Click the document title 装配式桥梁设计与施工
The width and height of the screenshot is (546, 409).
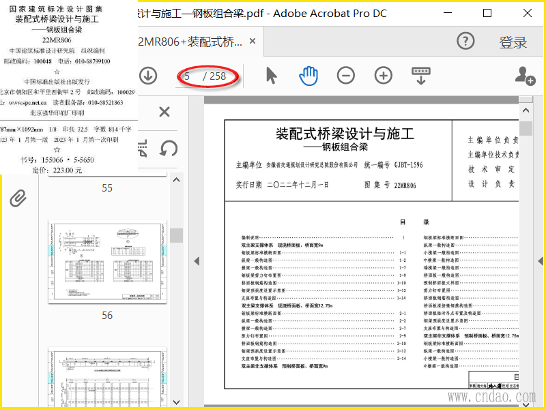(345, 134)
